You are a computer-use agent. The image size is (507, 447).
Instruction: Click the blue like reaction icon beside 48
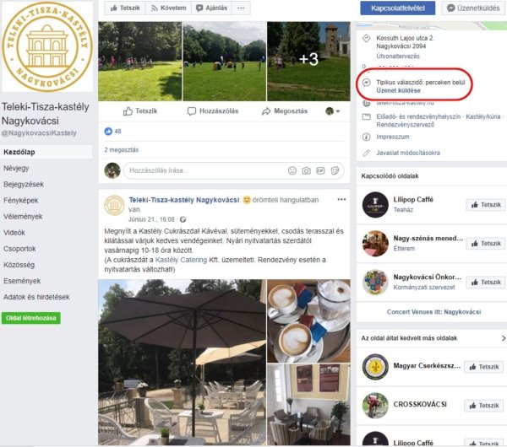[108, 132]
